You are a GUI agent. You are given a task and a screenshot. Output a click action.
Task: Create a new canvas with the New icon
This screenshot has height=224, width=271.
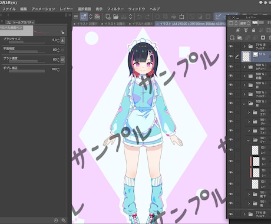pyautogui.click(x=108, y=17)
